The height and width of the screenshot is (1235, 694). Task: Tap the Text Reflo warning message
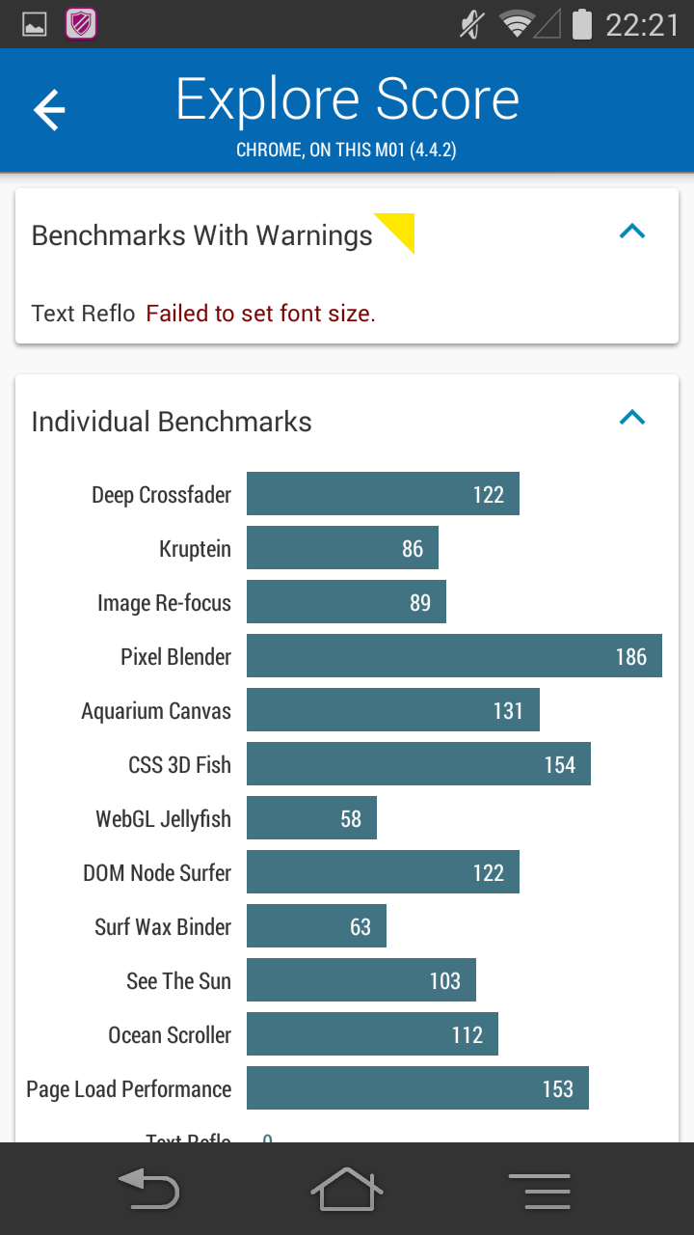[260, 314]
